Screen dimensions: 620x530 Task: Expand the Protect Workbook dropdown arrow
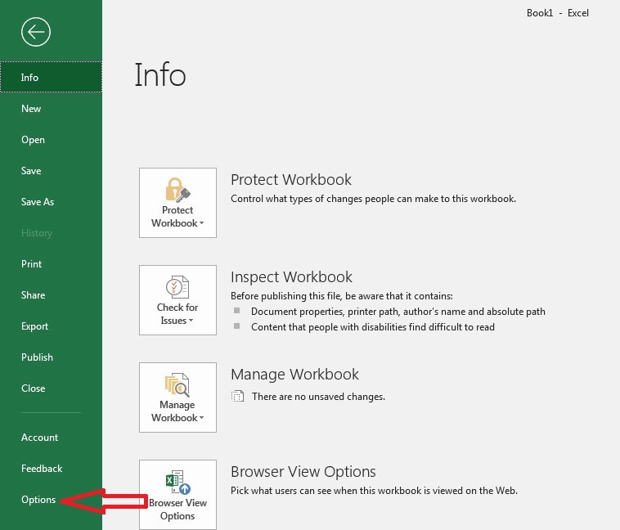(202, 223)
